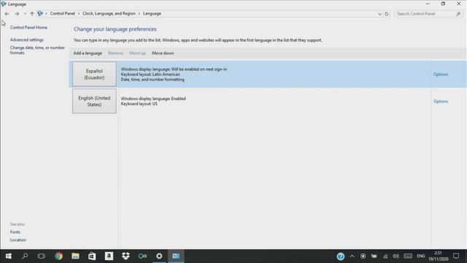Select the English (United States) language tile
The height and width of the screenshot is (263, 467).
pyautogui.click(x=94, y=101)
